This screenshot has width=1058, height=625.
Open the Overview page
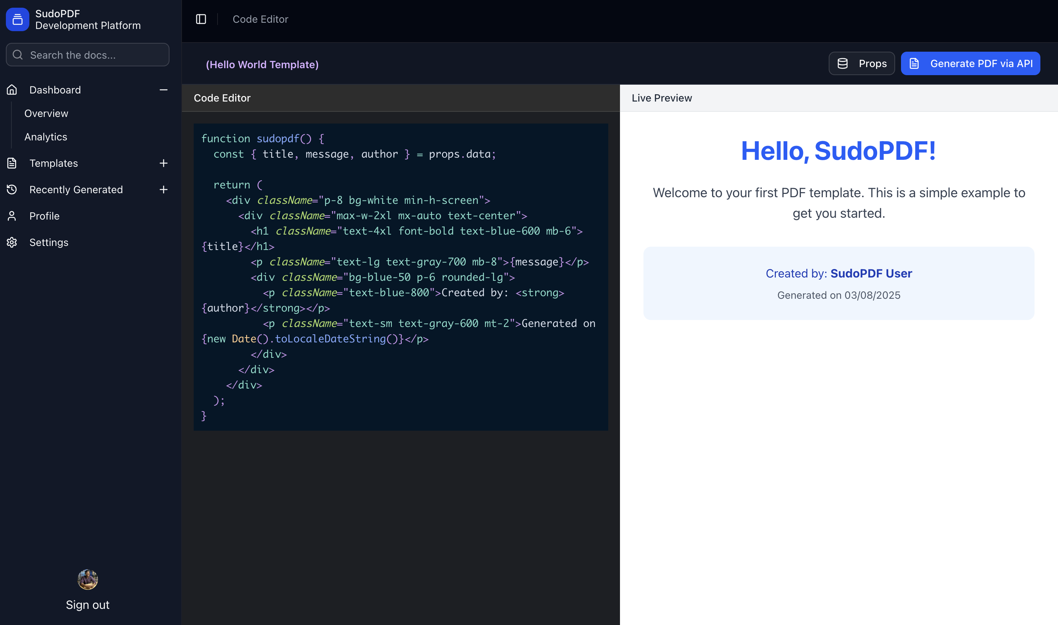tap(46, 113)
